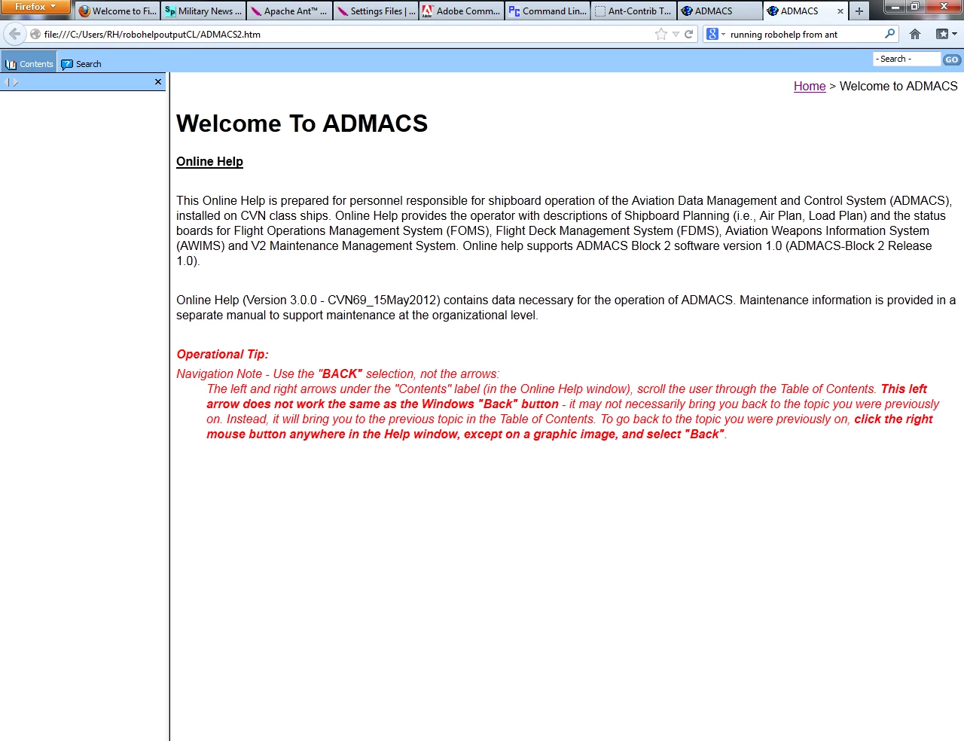Click the Operational Tip: red heading

[222, 354]
